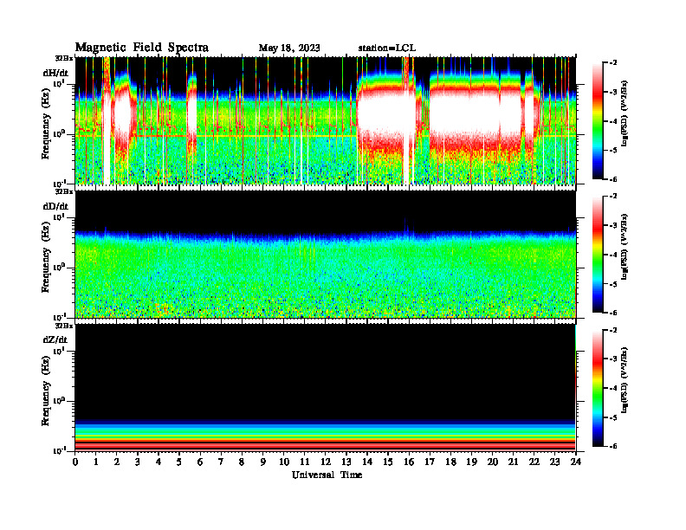This screenshot has width=686, height=530.
Task: Click the dD/dt spectrogram plot area
Action: 326,254
